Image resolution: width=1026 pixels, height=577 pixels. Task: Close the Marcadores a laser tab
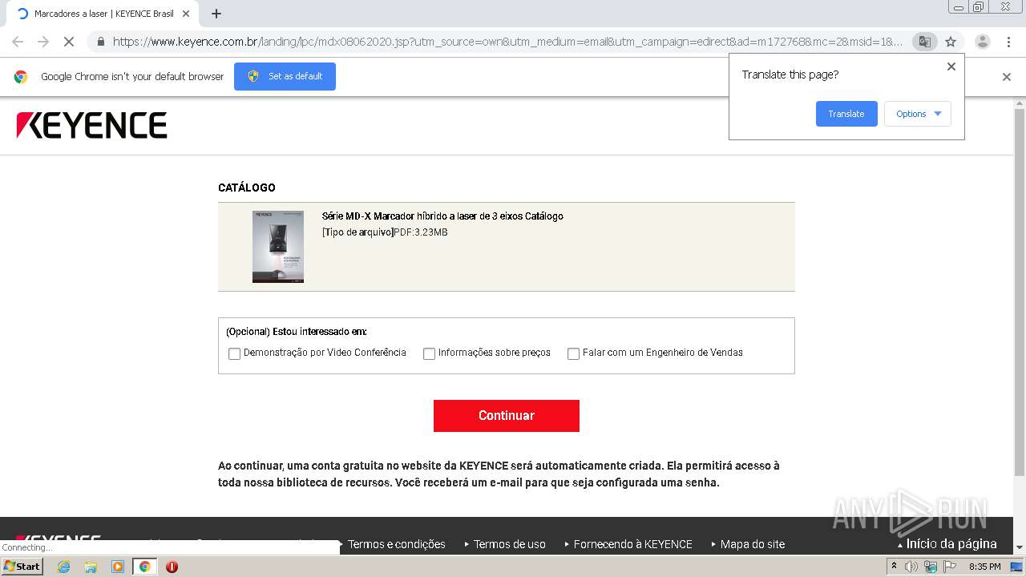click(x=186, y=14)
